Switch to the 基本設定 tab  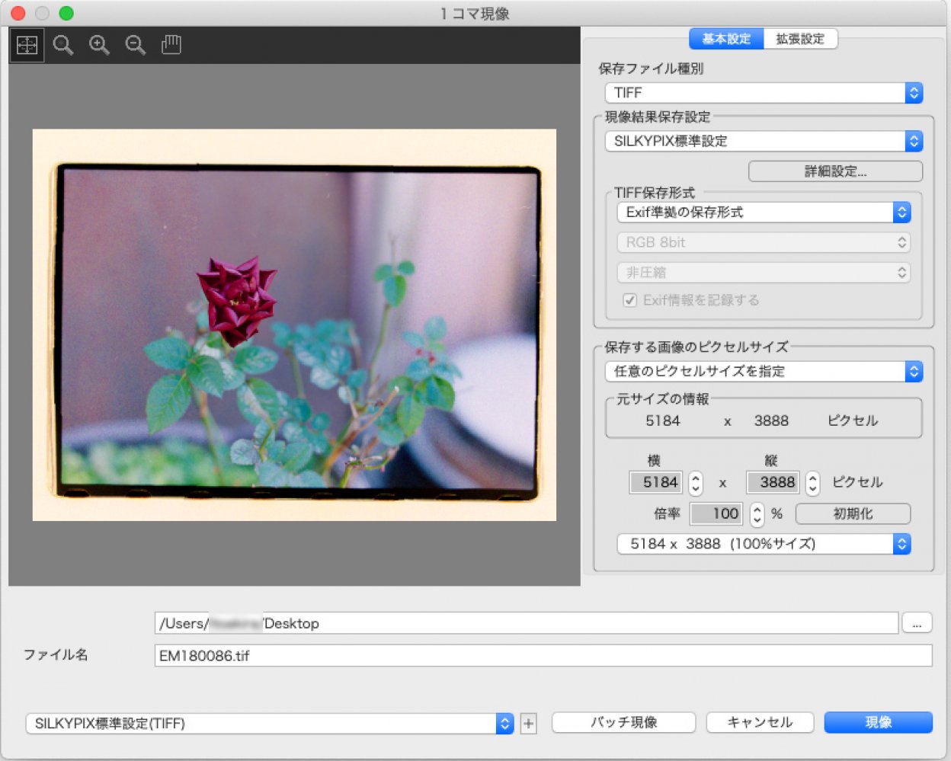[x=726, y=39]
